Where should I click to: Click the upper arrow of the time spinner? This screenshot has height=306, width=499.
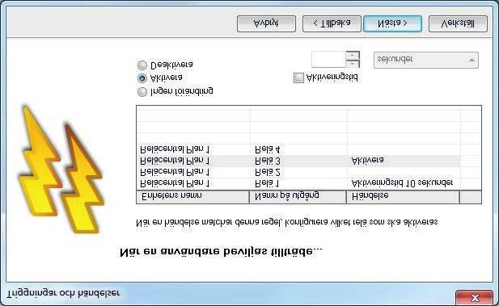point(353,55)
